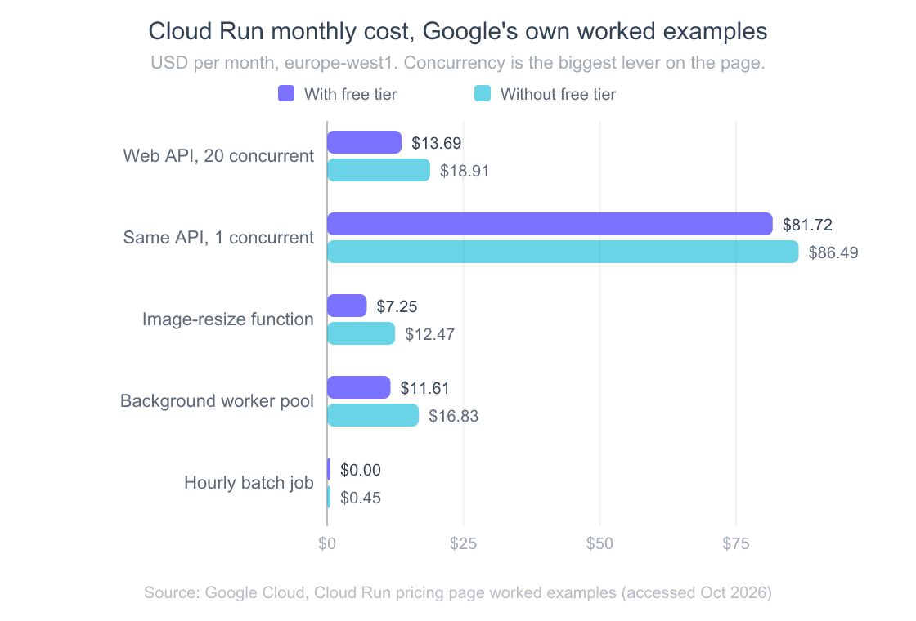Click the $18.91 value label
The height and width of the screenshot is (621, 916).
(465, 171)
